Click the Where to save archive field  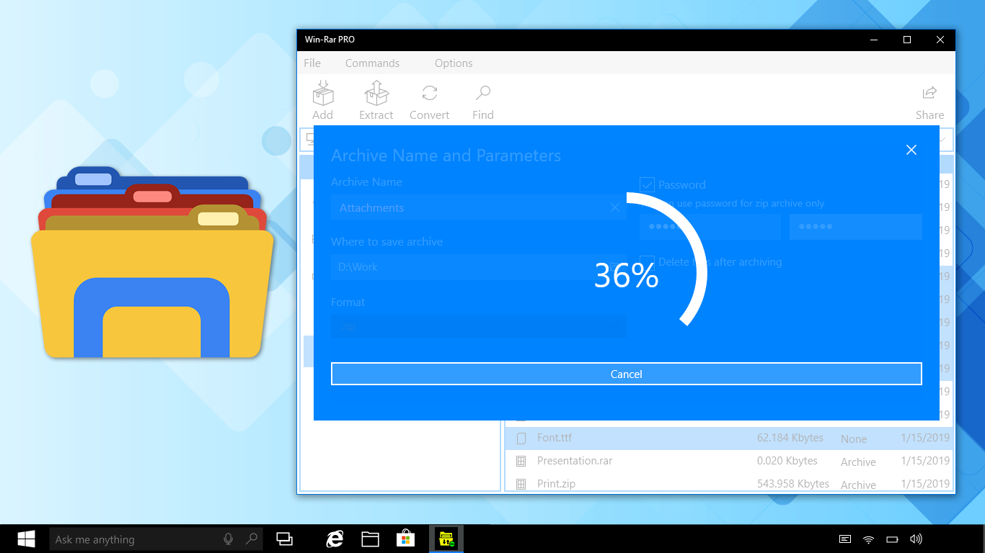[x=478, y=266]
